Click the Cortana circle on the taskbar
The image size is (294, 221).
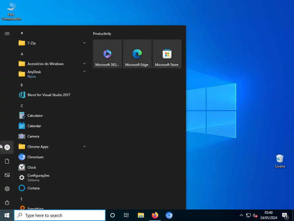[113, 215]
